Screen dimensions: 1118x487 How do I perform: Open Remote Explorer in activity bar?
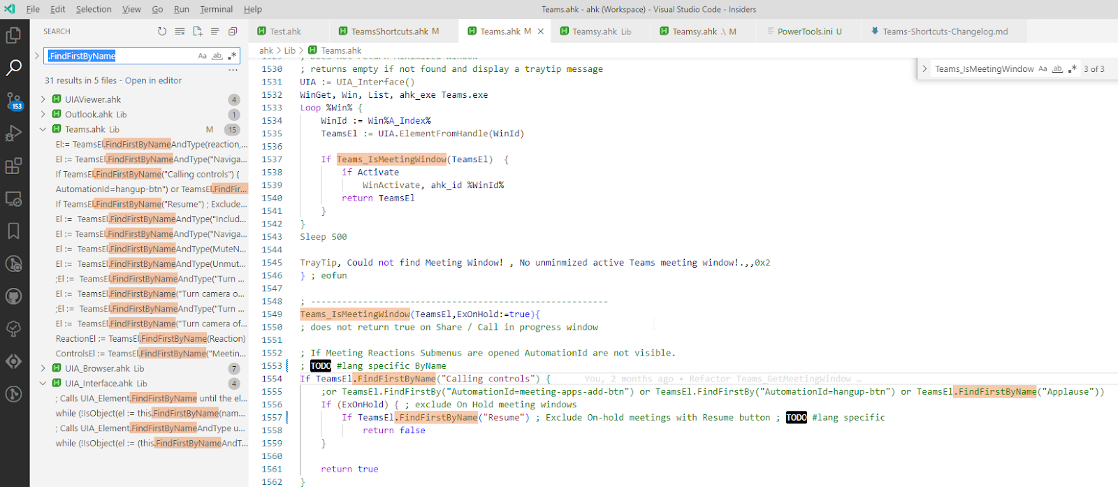coord(13,199)
